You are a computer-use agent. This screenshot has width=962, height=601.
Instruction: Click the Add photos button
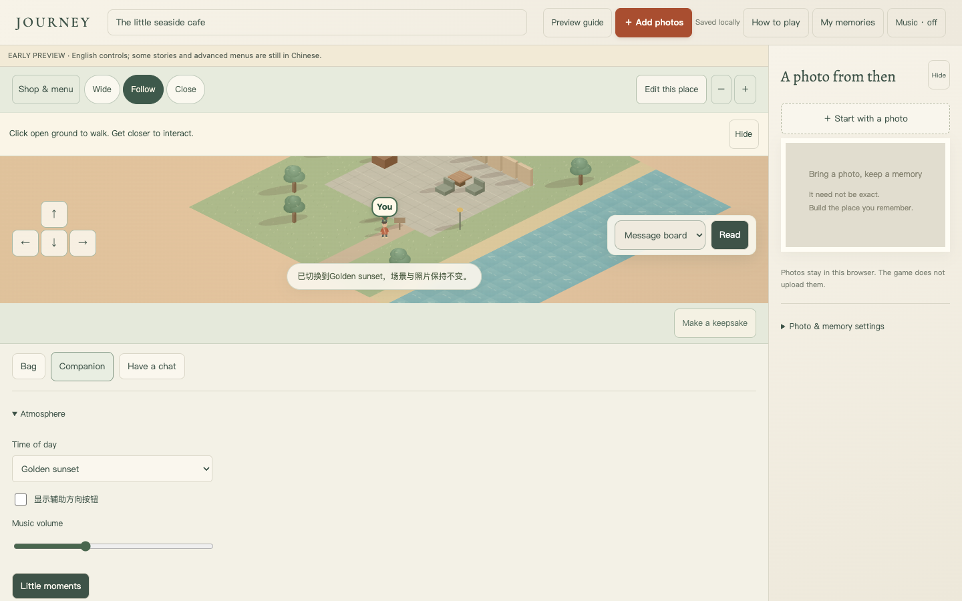[x=653, y=23]
